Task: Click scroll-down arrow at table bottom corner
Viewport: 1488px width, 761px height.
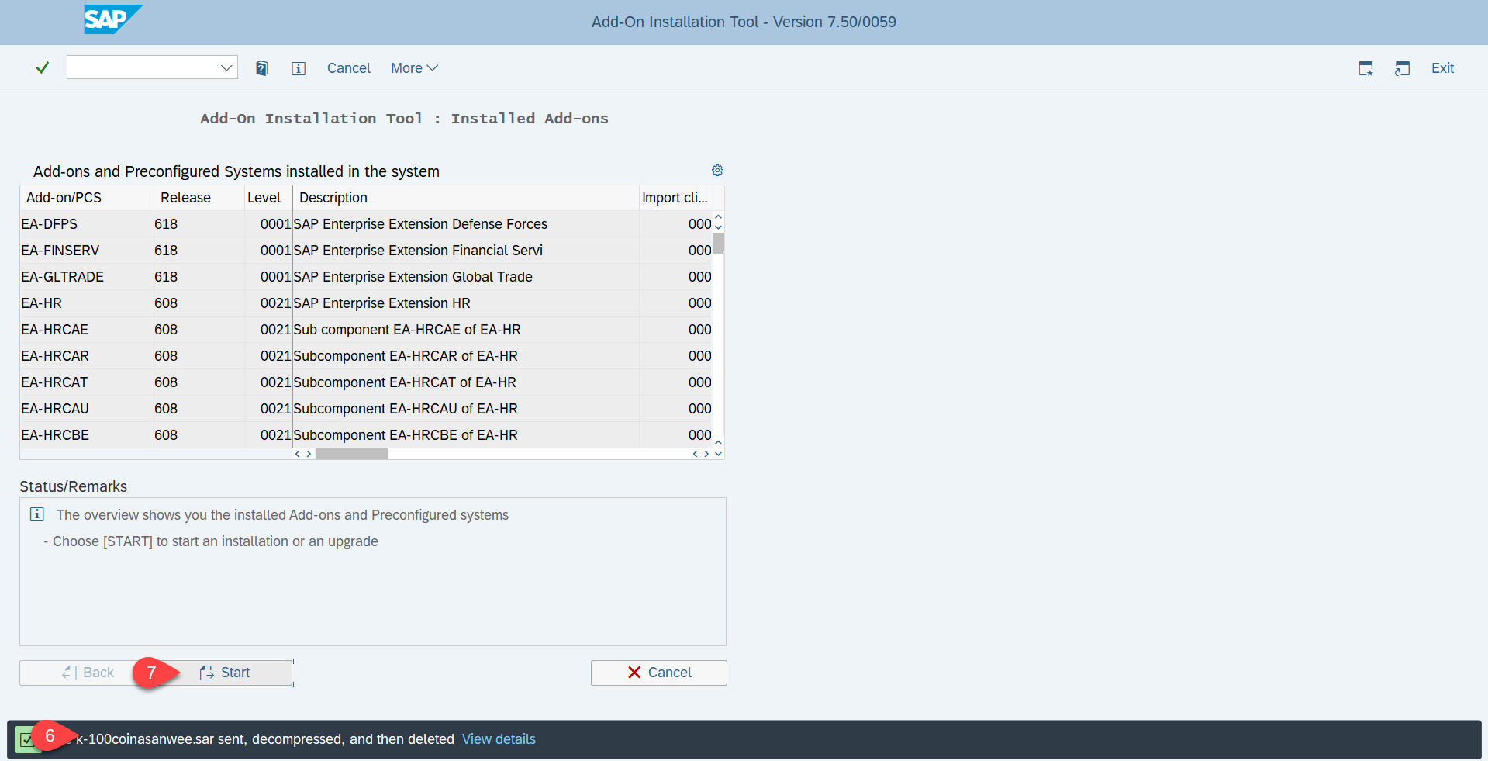Action: coord(719,454)
